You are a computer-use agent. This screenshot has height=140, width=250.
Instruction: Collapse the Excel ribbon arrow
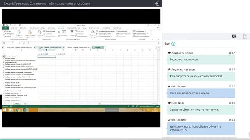pos(159,39)
